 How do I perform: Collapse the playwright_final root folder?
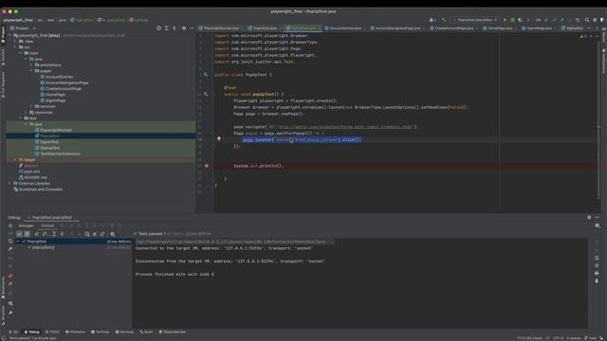10,35
